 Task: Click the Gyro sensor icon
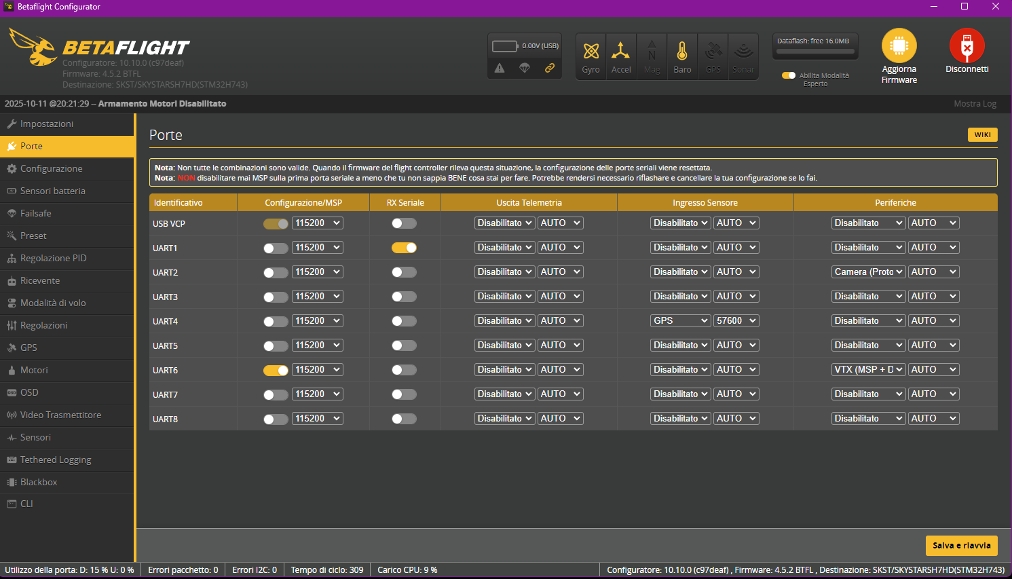tap(591, 52)
